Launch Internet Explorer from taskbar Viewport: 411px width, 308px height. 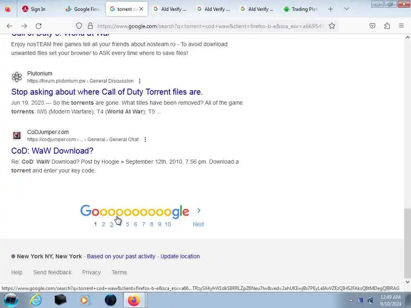click(x=36, y=300)
